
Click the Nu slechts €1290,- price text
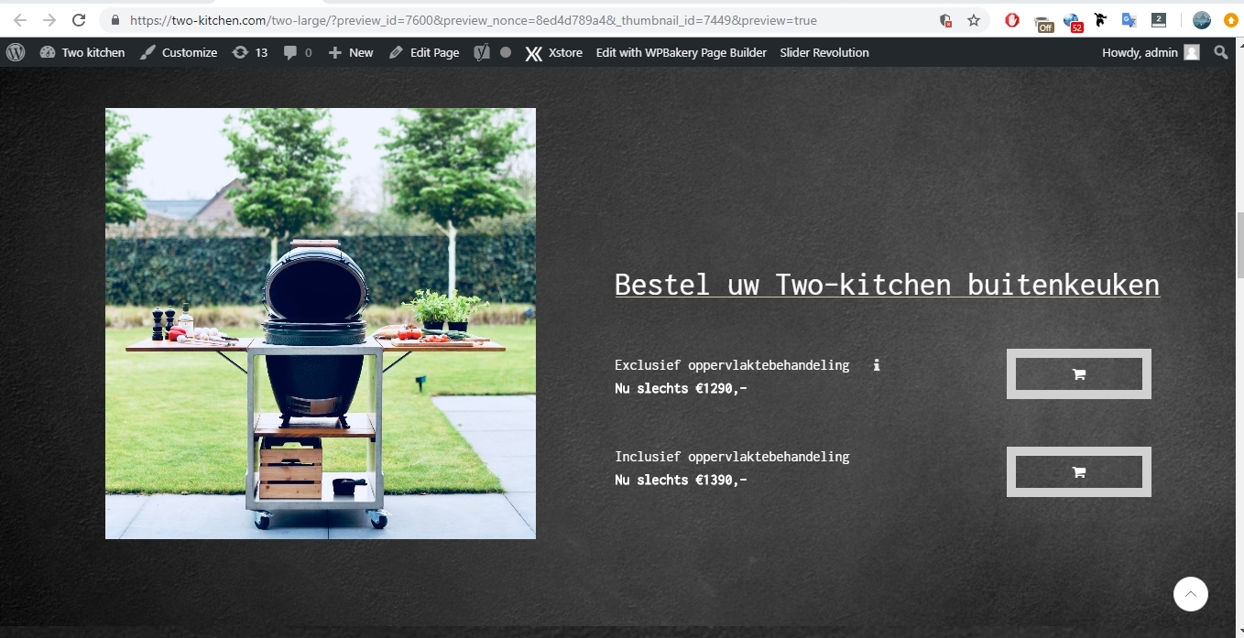tap(681, 388)
